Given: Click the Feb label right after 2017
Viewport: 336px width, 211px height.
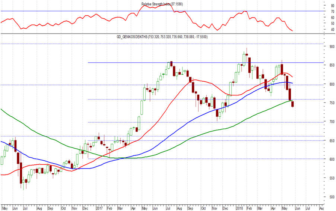Looking at the screenshot, I should 110,208.
